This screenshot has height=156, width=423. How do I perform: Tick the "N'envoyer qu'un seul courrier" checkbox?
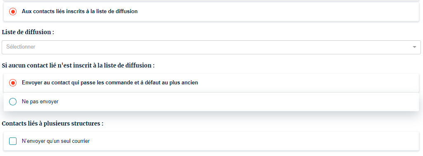(13, 141)
